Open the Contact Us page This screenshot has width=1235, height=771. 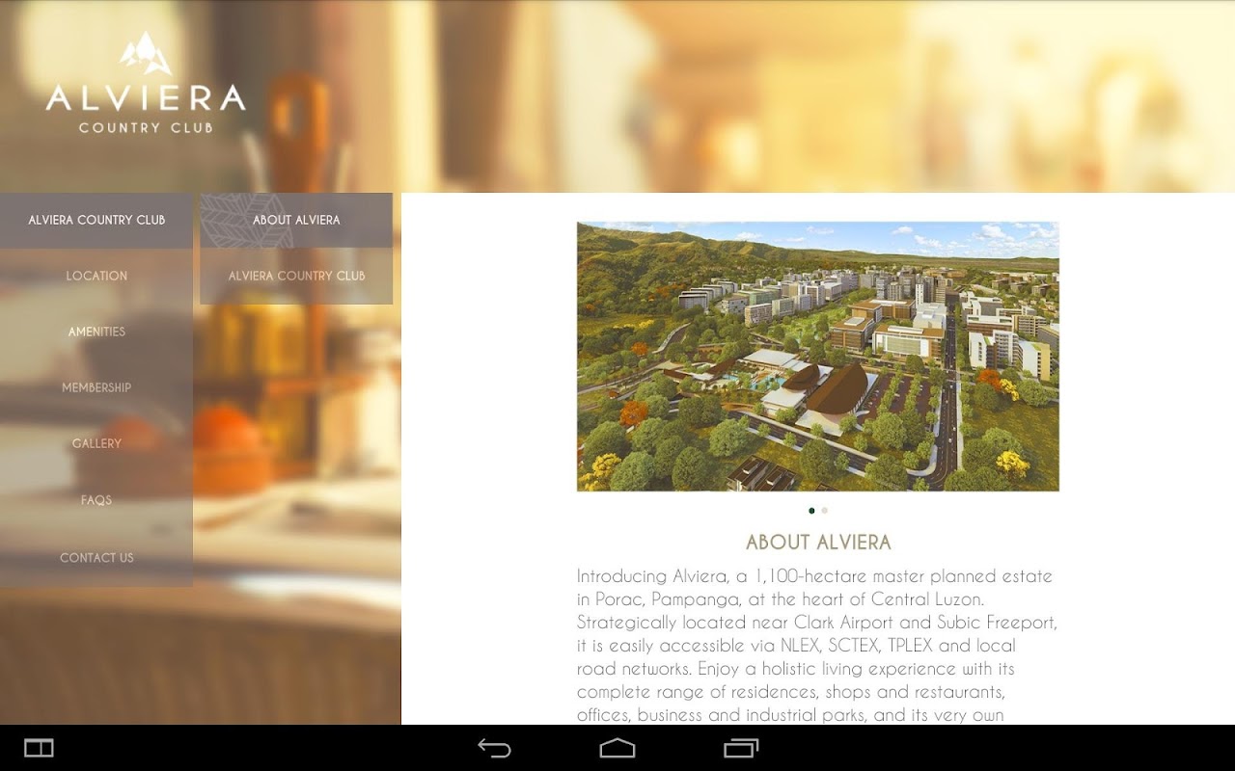[96, 557]
